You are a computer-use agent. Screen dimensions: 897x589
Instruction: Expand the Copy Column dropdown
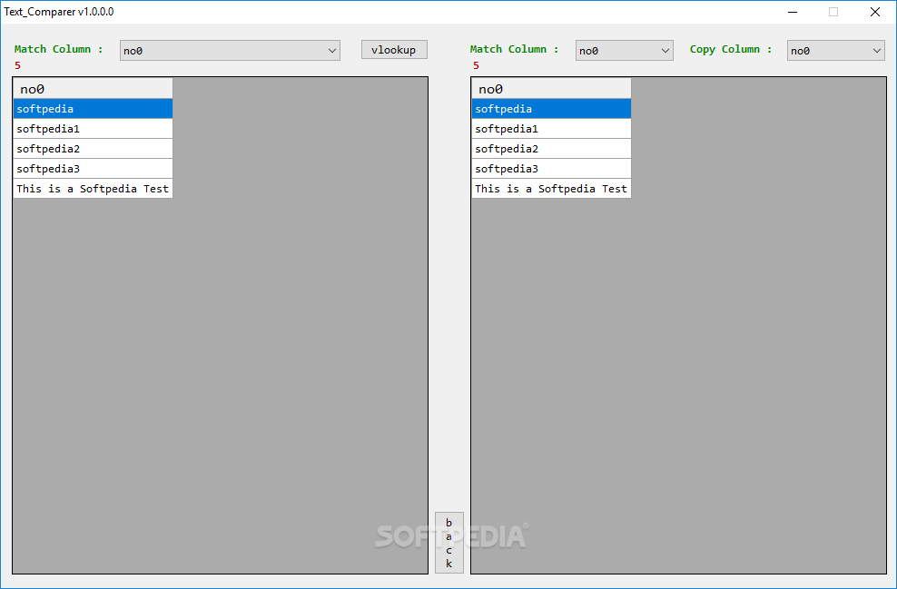pyautogui.click(x=836, y=50)
